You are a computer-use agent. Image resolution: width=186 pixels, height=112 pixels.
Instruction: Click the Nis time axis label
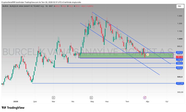point(73,101)
